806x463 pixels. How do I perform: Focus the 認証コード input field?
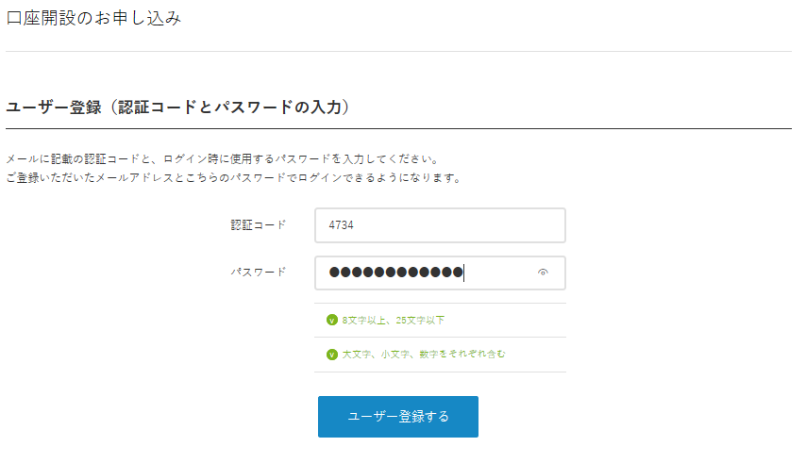point(440,225)
